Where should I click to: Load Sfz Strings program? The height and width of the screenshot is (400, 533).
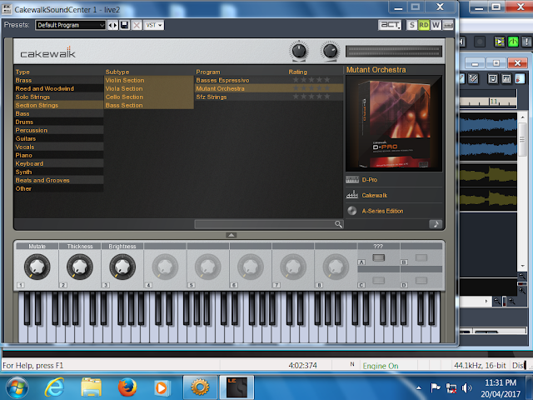pos(212,97)
